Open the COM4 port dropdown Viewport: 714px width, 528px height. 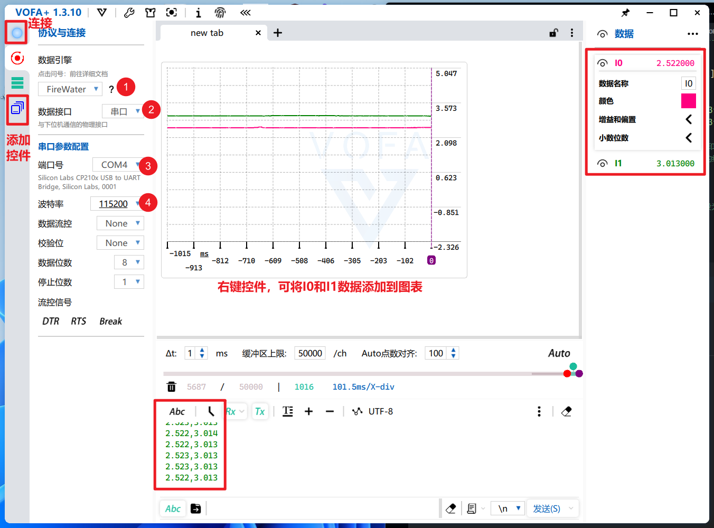(x=118, y=165)
